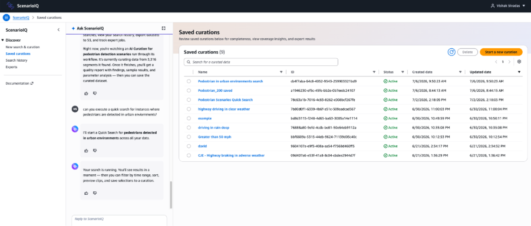
Task: Thumbs up the Quick Search reply
Action: click(x=86, y=151)
